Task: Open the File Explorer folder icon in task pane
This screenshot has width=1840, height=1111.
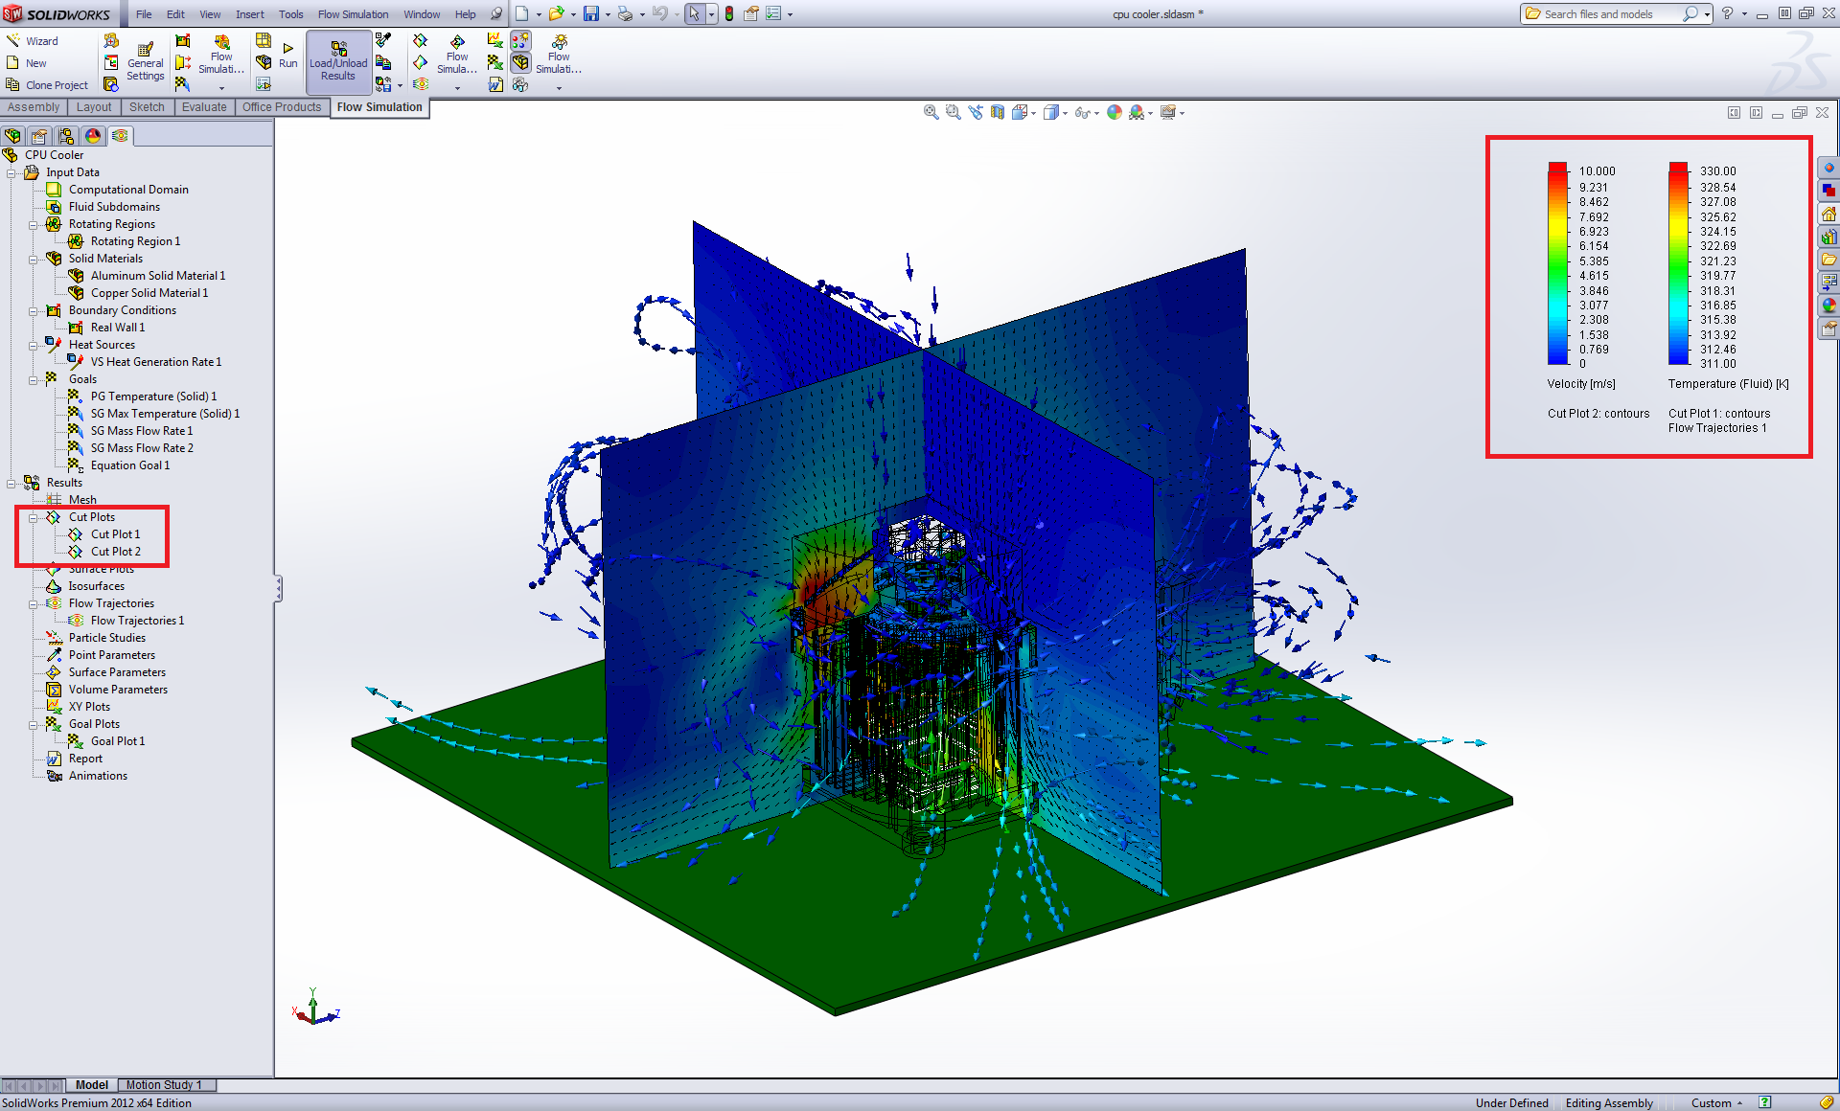Action: [x=1828, y=260]
